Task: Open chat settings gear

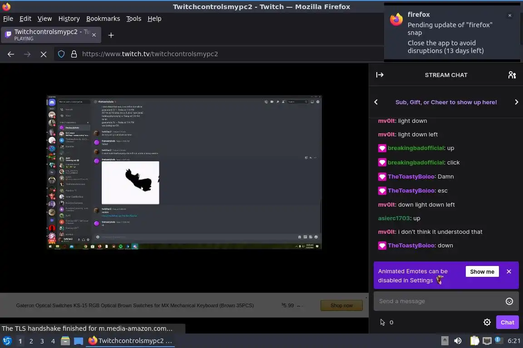Action: coord(487,322)
